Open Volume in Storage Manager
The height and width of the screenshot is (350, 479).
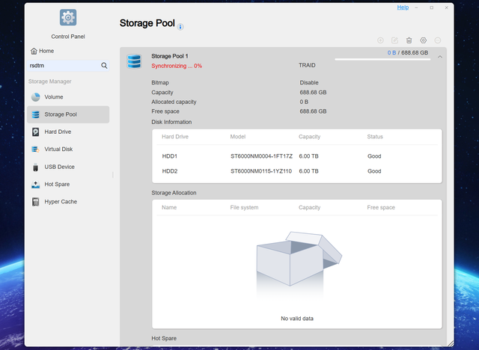tap(68, 97)
